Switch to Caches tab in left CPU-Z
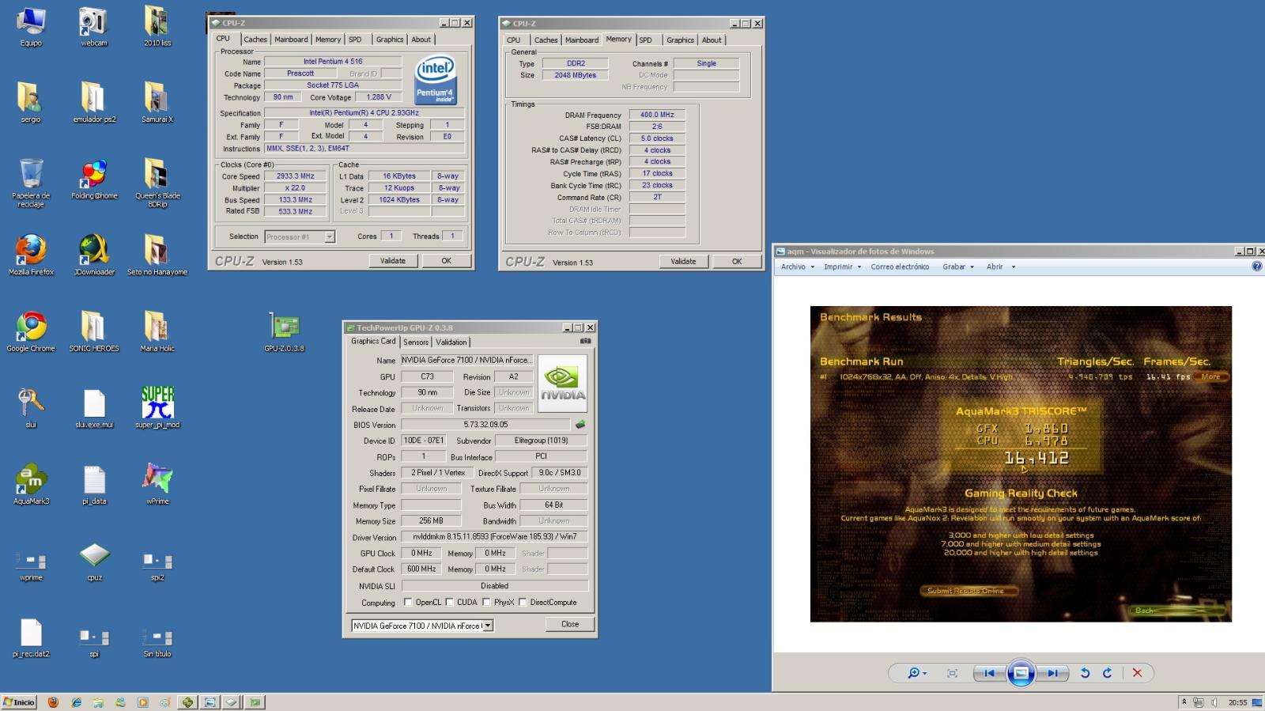 pos(255,40)
